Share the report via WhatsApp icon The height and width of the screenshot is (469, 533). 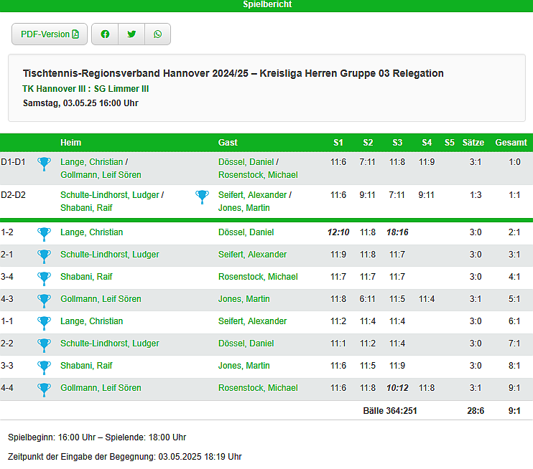(x=157, y=34)
